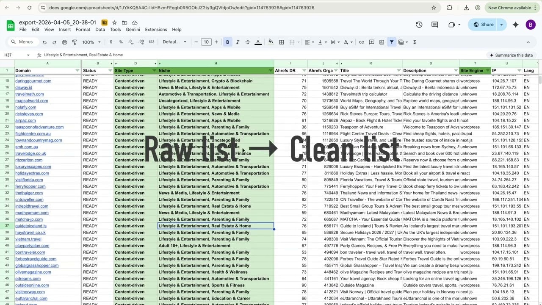542x305 pixels.
Task: Open filter for Status column
Action: [x=110, y=70]
